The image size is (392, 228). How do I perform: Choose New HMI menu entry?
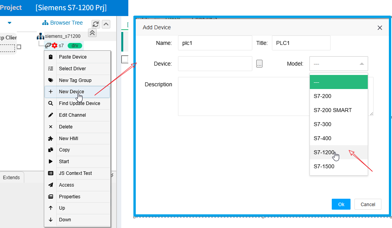pos(77,139)
